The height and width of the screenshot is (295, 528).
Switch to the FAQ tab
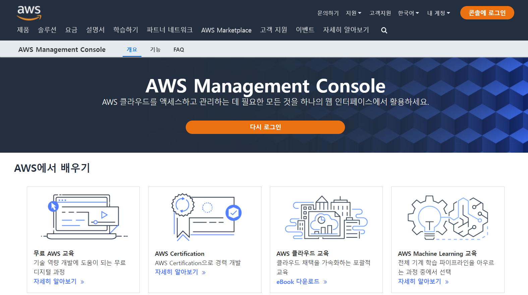pyautogui.click(x=179, y=50)
